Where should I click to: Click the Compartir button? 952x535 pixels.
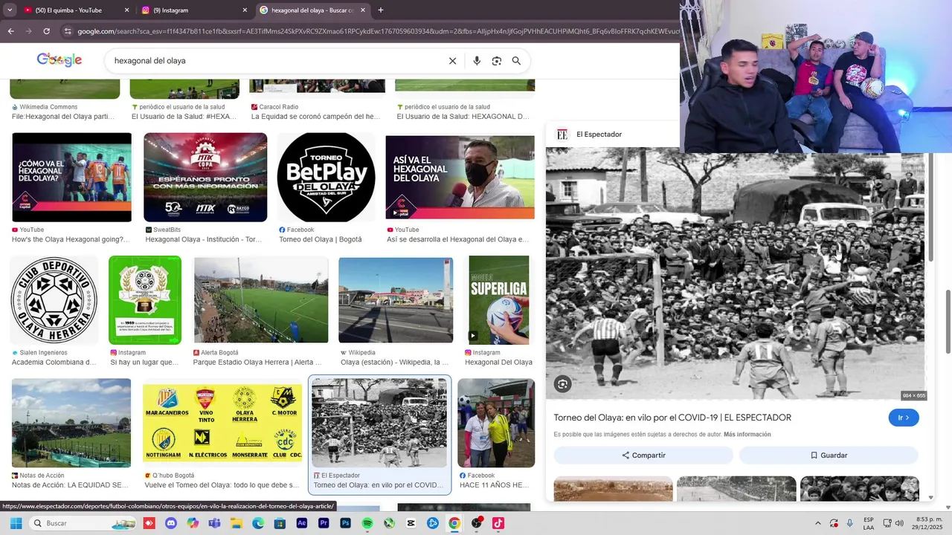coord(643,455)
